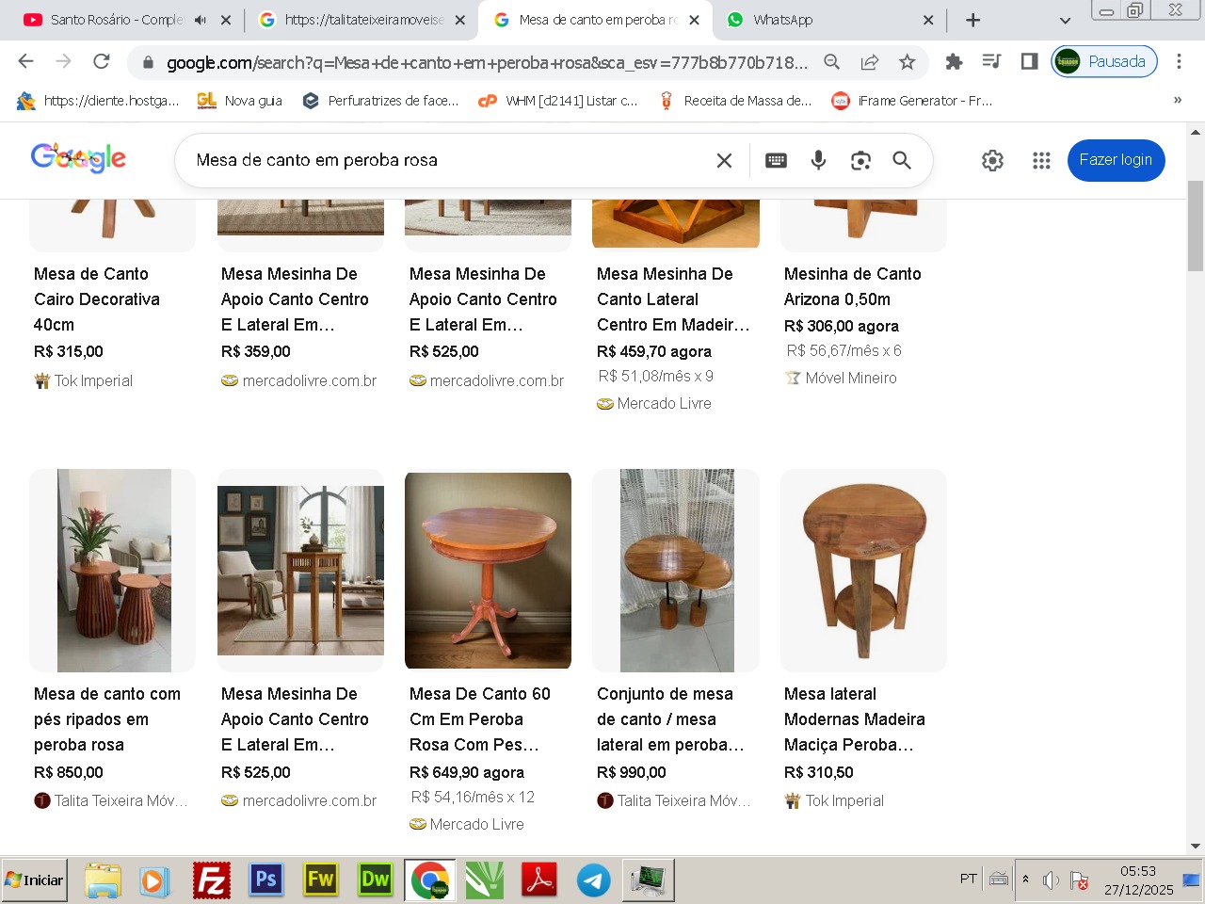This screenshot has width=1205, height=904.
Task: Show the hidden bookmarks overflow chevron
Action: tap(1177, 101)
